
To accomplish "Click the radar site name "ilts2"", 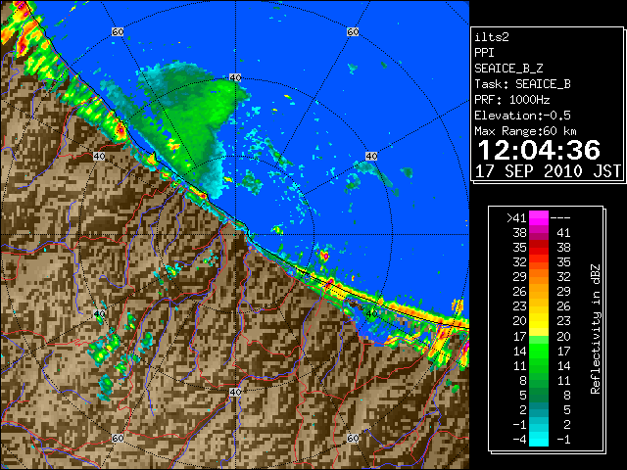I will click(492, 37).
